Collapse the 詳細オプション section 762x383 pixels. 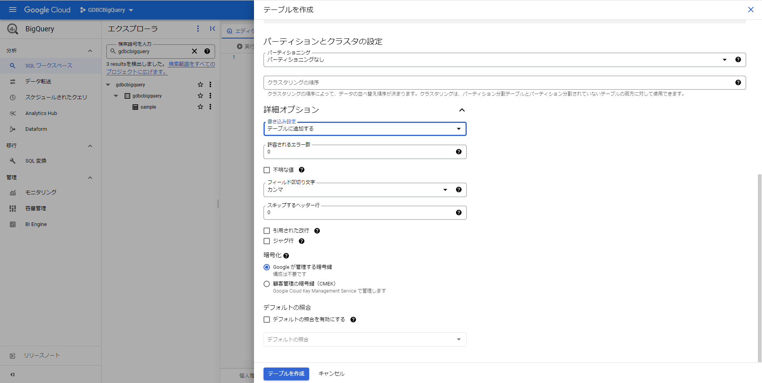tap(462, 110)
